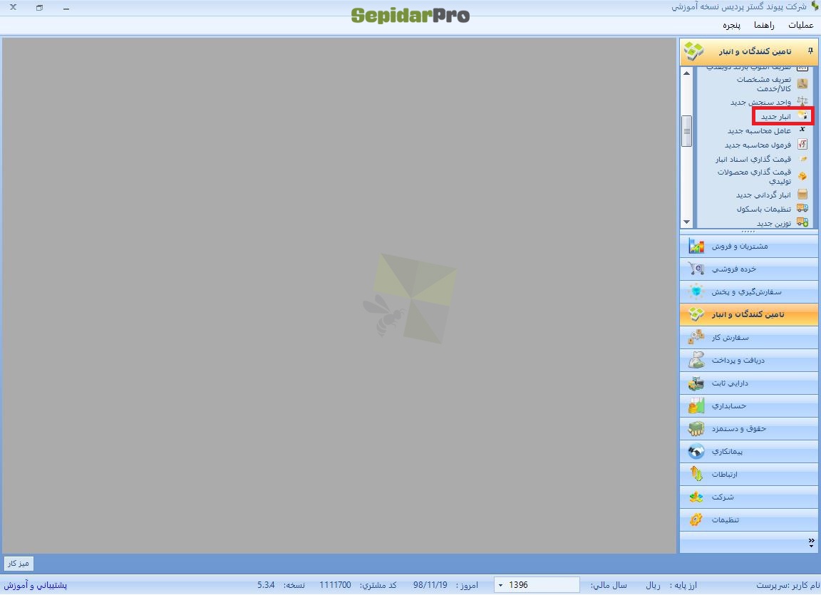Open the ارتباطات module
821x595 pixels.
749,474
